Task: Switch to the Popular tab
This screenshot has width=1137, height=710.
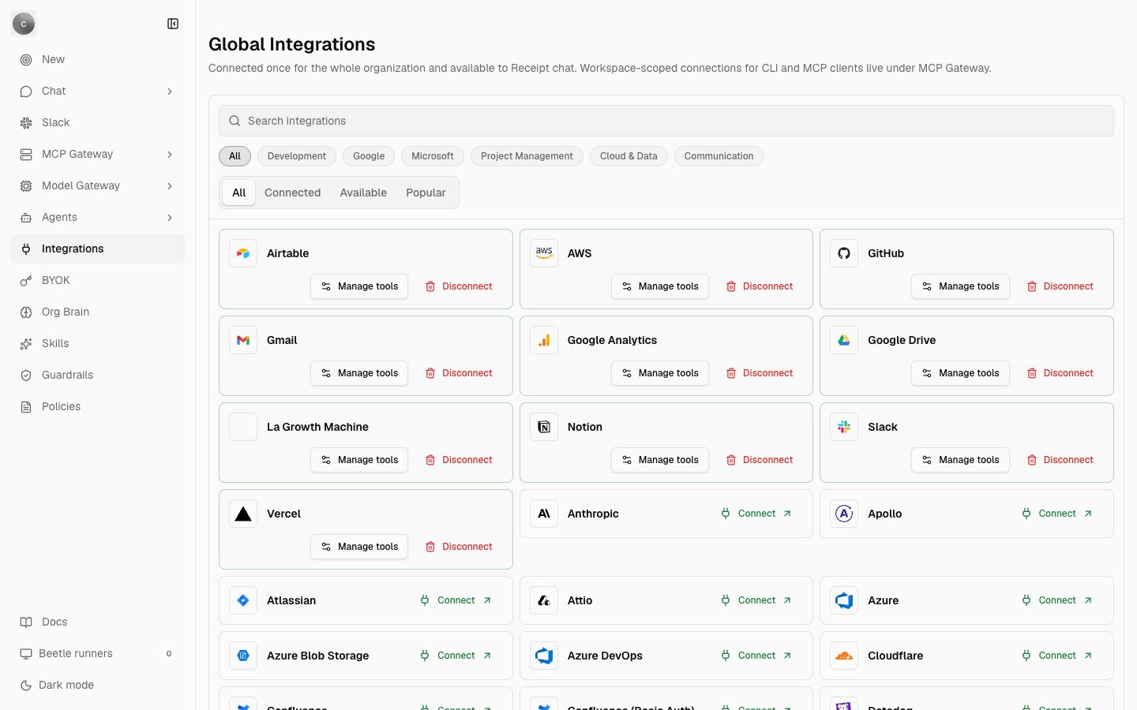Action: [426, 192]
